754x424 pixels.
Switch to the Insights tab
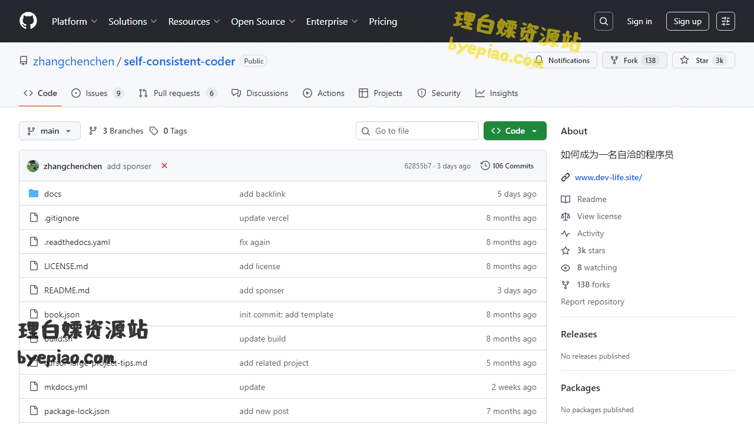pos(497,93)
